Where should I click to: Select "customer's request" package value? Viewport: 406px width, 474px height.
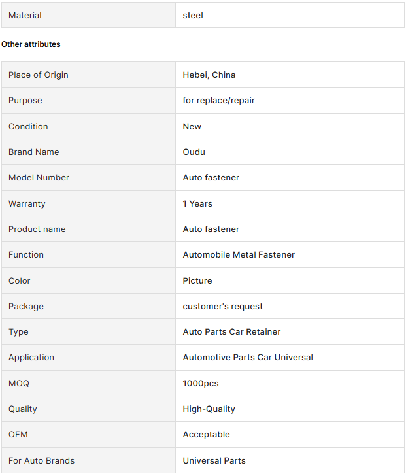click(x=223, y=306)
